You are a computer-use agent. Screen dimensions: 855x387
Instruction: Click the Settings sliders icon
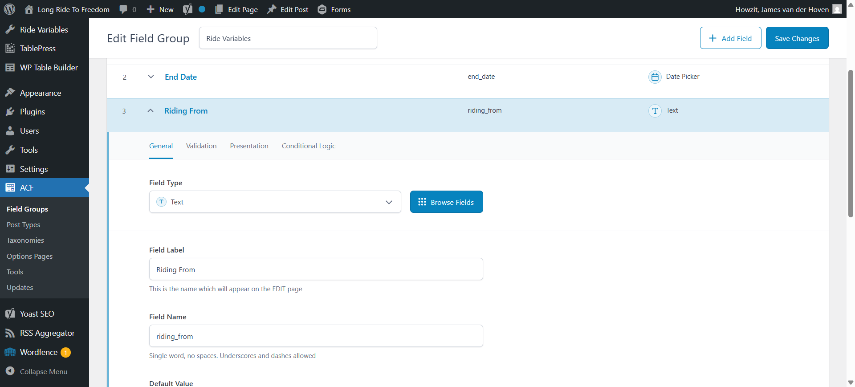[x=10, y=169]
